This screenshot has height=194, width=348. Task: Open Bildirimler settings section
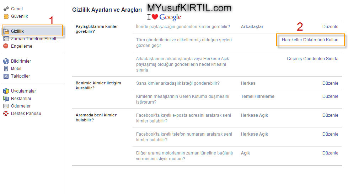point(21,61)
